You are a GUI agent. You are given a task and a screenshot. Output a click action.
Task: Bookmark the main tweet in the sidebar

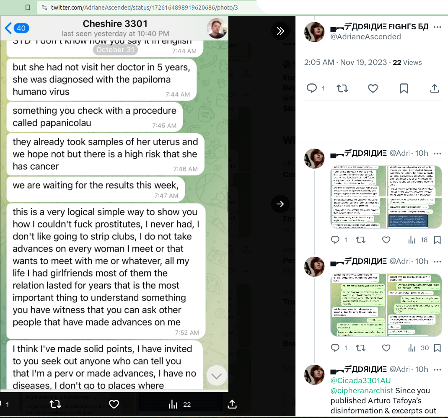tap(404, 88)
